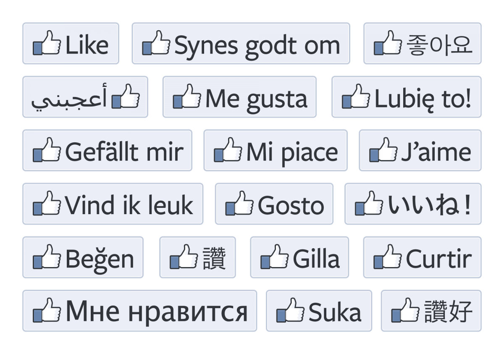Click the thumbs-up icon beside Suka
This screenshot has height=354, width=504.
coord(290,311)
